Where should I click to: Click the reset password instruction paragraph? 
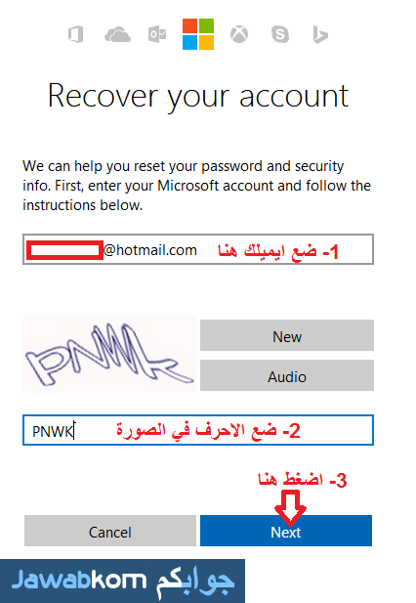click(196, 186)
